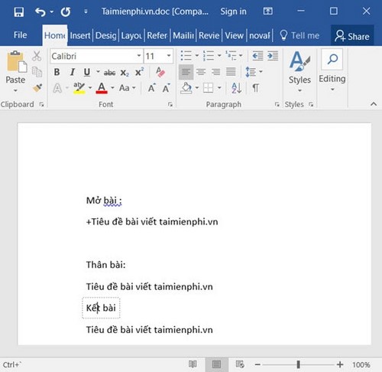The width and height of the screenshot is (382, 372).
Task: Open the Change Case Aa menu
Action: tap(127, 88)
